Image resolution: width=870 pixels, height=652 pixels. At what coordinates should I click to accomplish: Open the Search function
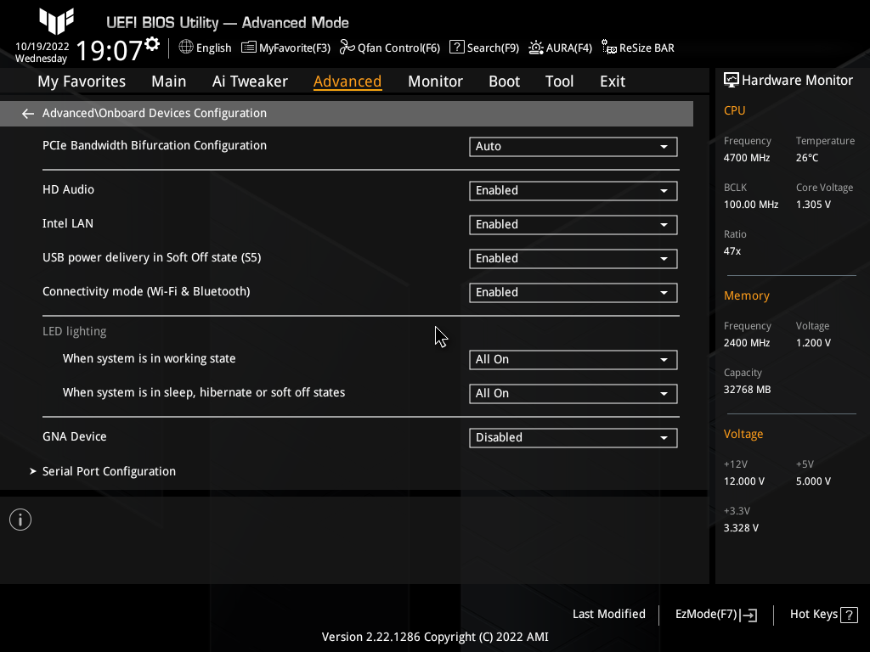tap(483, 48)
